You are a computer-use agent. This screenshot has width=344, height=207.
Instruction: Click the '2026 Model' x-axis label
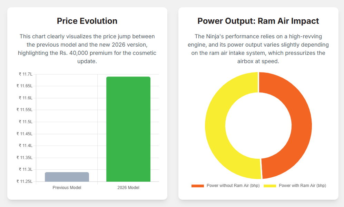[x=128, y=188]
